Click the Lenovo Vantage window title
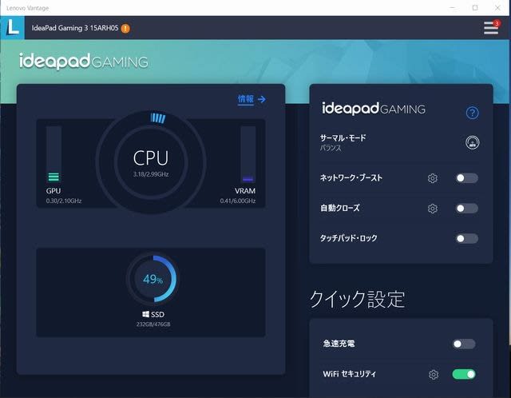Screen dimensions: 511x398 click(28, 8)
